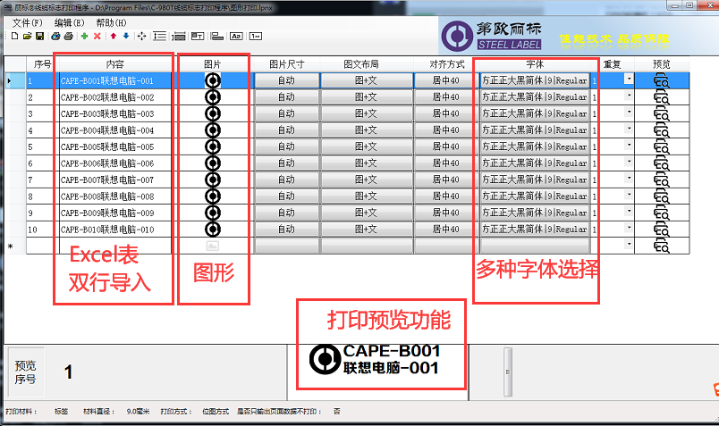Open the 重复 dropdown in the empty new row
719x426 pixels.
click(629, 244)
